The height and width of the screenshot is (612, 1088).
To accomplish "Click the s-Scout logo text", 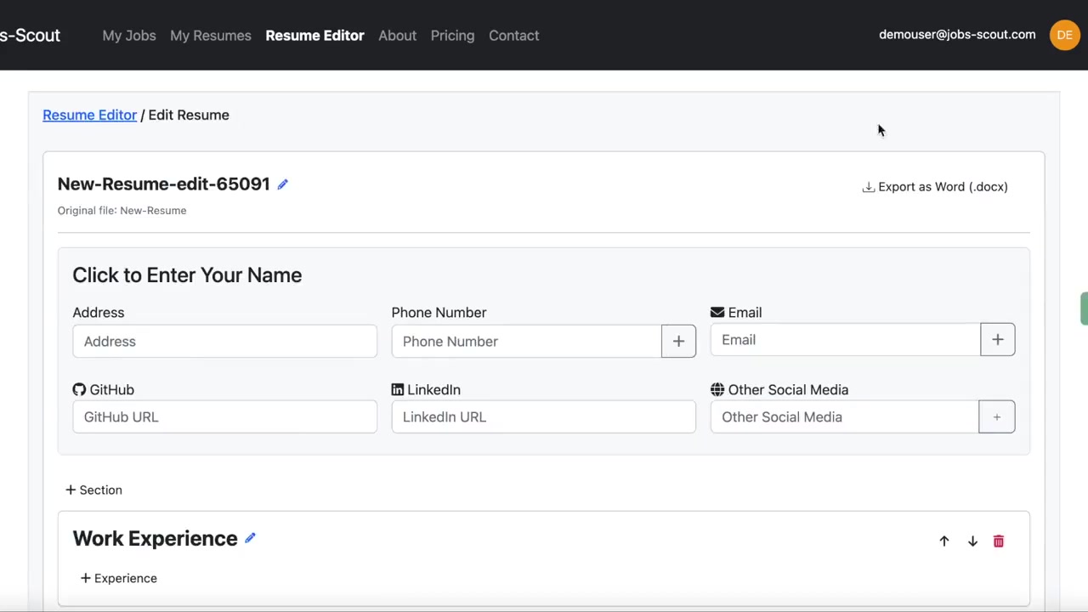I will click(30, 36).
